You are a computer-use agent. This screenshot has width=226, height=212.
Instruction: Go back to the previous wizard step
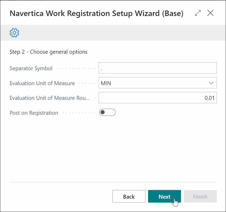pyautogui.click(x=129, y=196)
